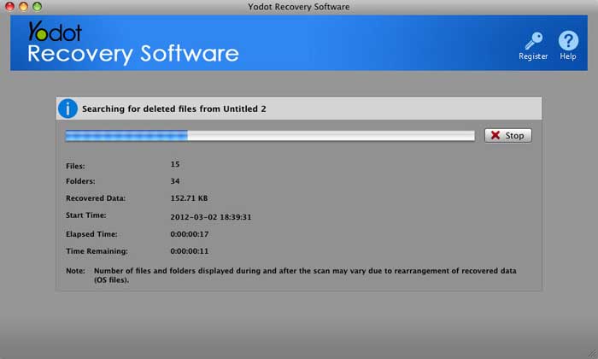This screenshot has height=359, width=598.
Task: Select the Time Remaining value 0:00:00:11
Action: click(x=190, y=251)
